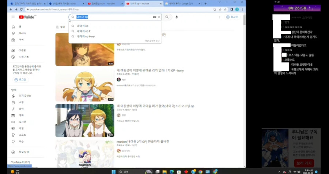Click the taskbar 검색 search box

(131, 172)
